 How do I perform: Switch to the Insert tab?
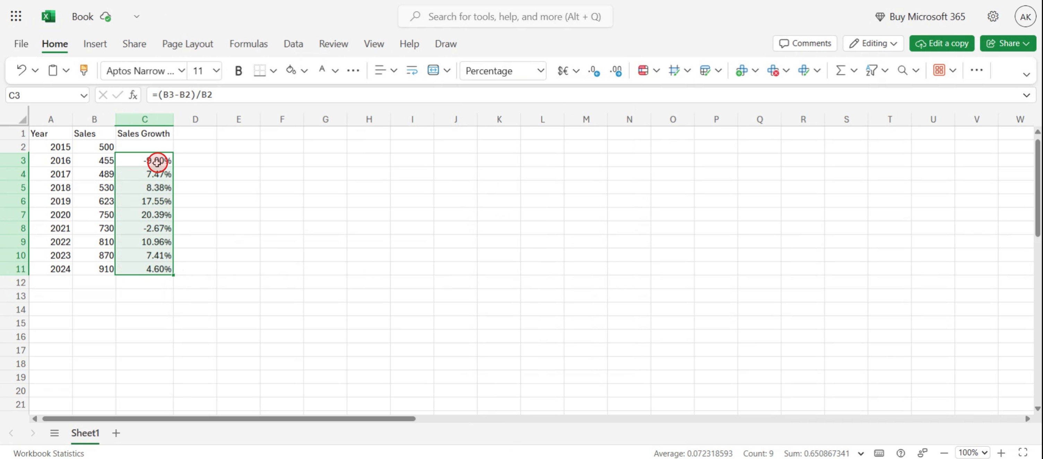coord(95,44)
